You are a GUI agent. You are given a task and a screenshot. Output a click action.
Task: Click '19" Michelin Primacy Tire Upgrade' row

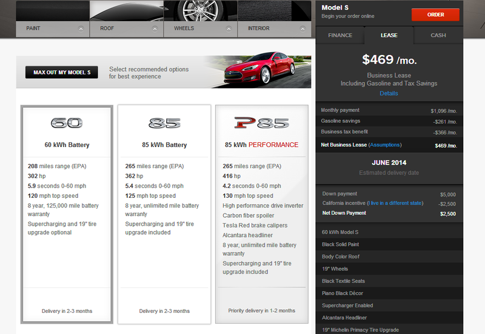click(389, 329)
